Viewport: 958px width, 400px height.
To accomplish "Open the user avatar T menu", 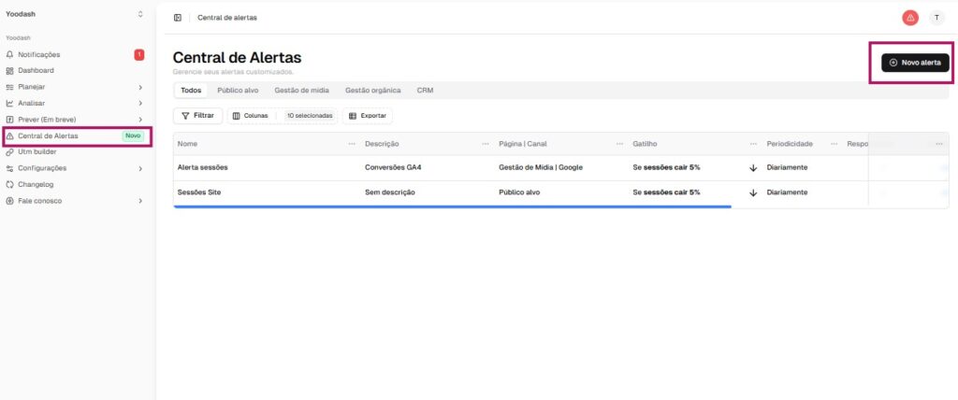I will click(x=936, y=18).
